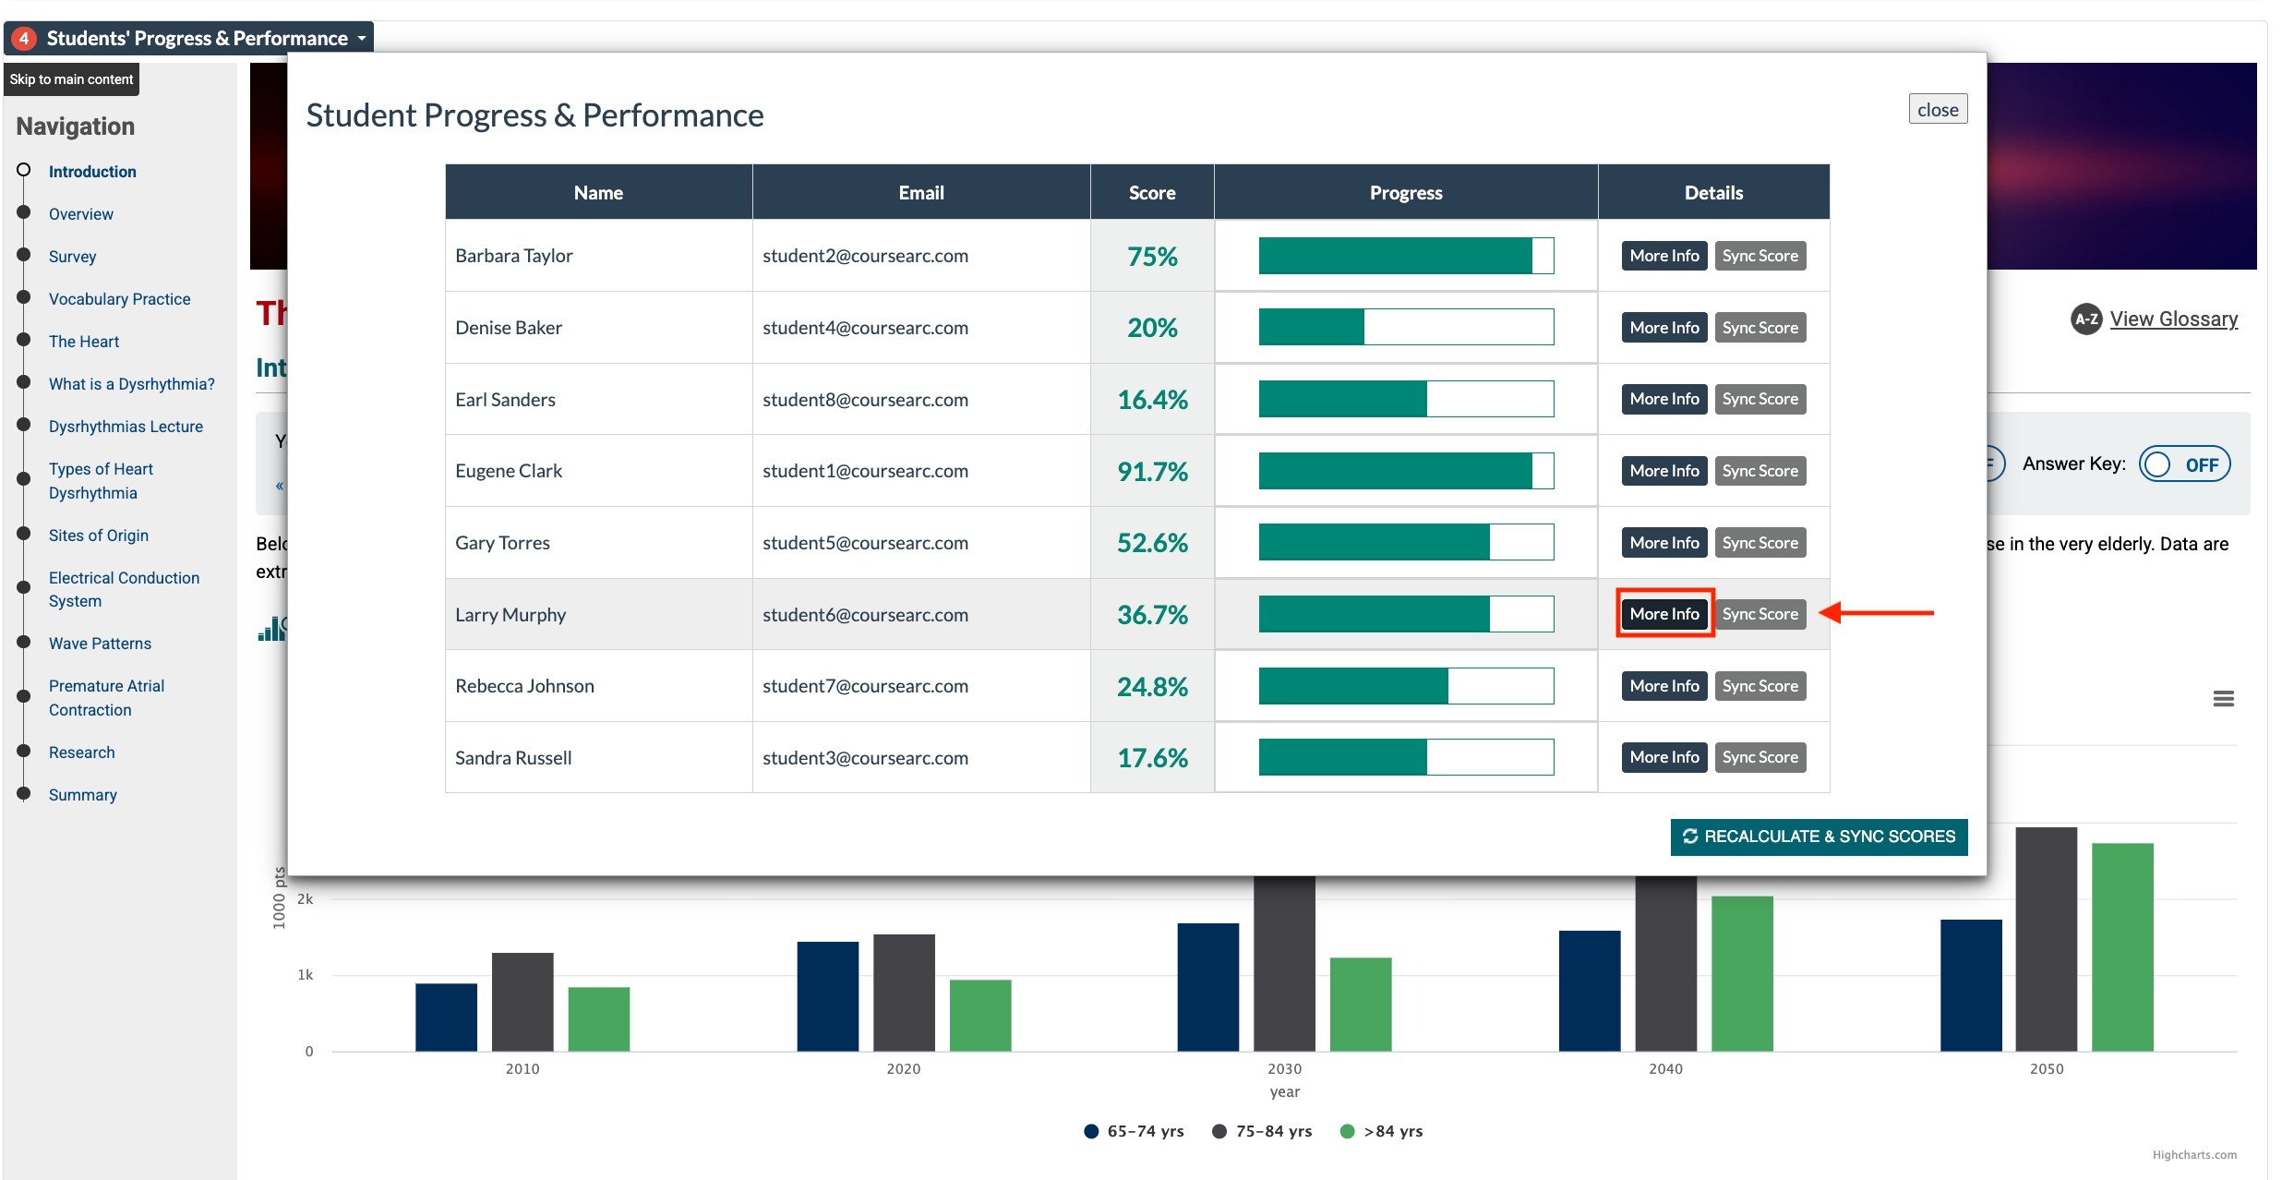Expand Students' Progress & Performance dropdown
Image resolution: width=2282 pixels, height=1180 pixels.
[x=188, y=38]
